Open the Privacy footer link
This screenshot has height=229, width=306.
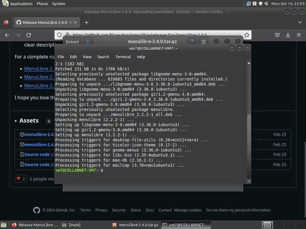(x=101, y=210)
